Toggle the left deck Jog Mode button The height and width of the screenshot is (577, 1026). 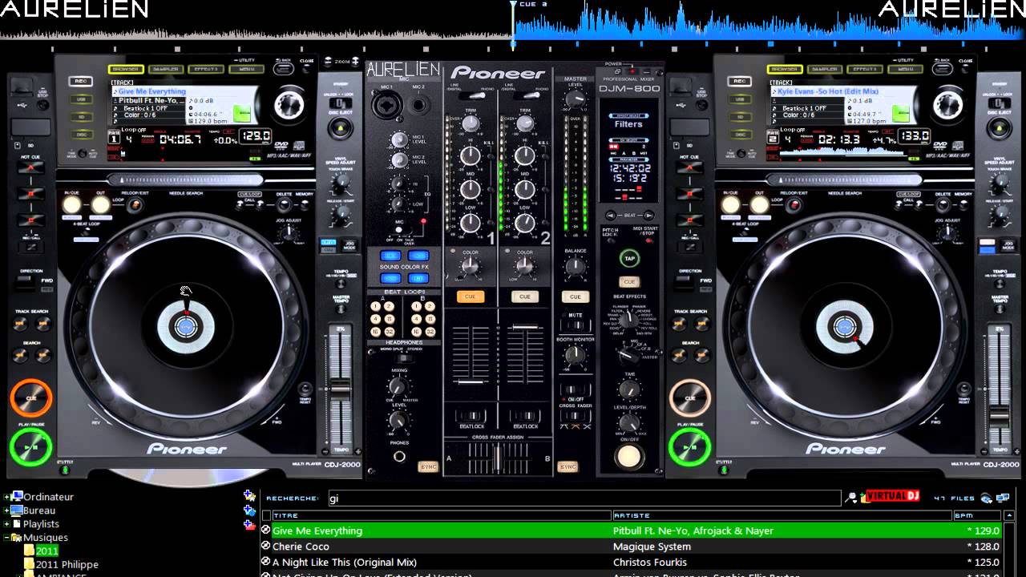[349, 244]
